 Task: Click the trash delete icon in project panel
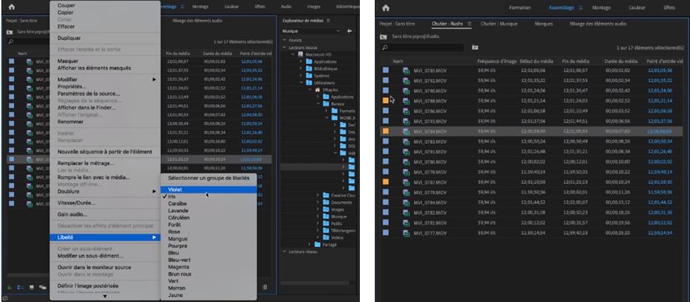click(265, 287)
